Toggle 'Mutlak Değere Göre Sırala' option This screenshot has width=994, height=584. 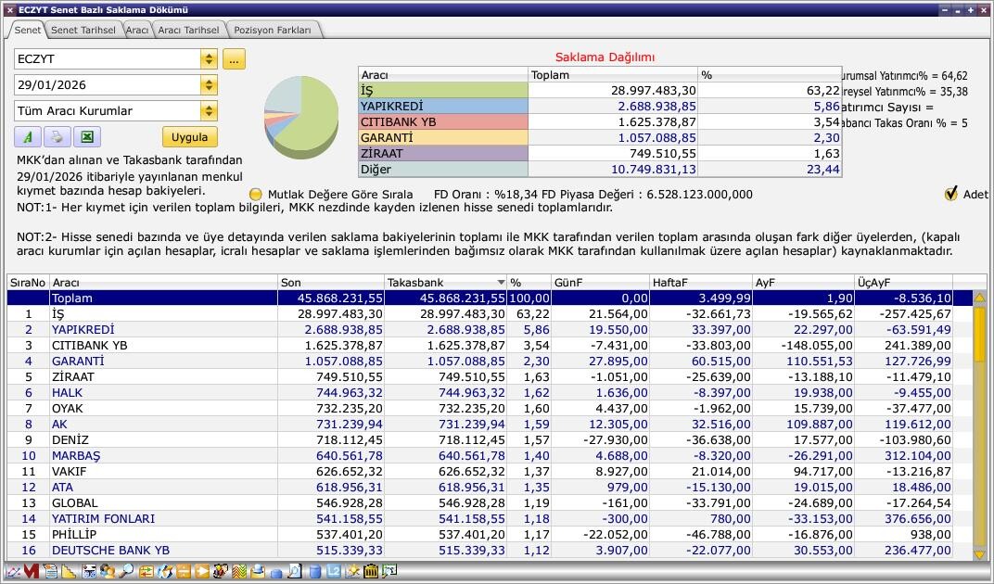[x=256, y=195]
